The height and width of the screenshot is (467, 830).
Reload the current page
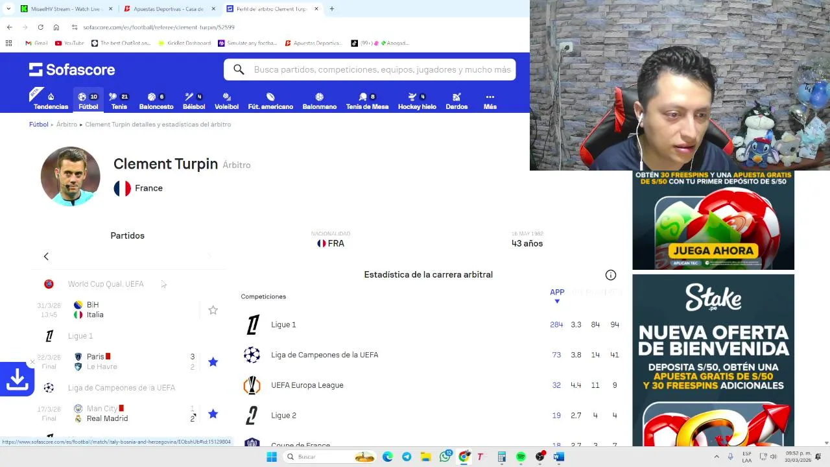point(40,27)
